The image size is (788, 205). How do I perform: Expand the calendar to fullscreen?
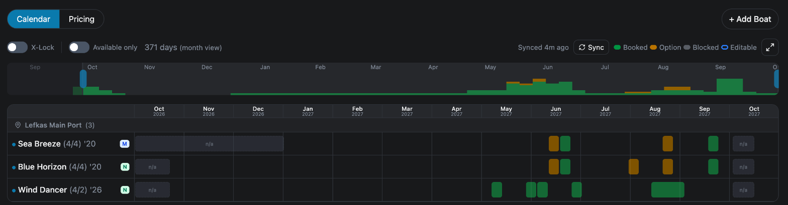pyautogui.click(x=770, y=47)
